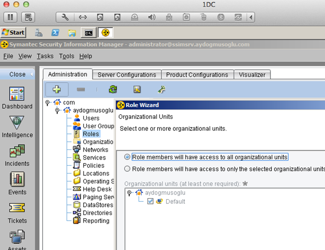325x250 pixels.
Task: Click the properties icon in the toolbar
Action: (x=137, y=89)
